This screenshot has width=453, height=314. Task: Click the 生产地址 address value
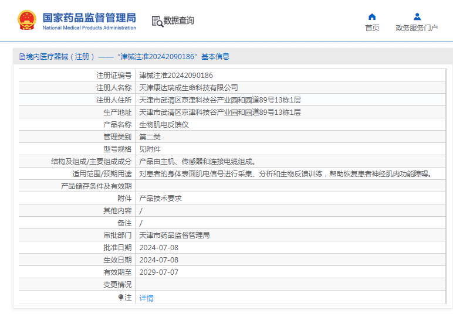220,112
